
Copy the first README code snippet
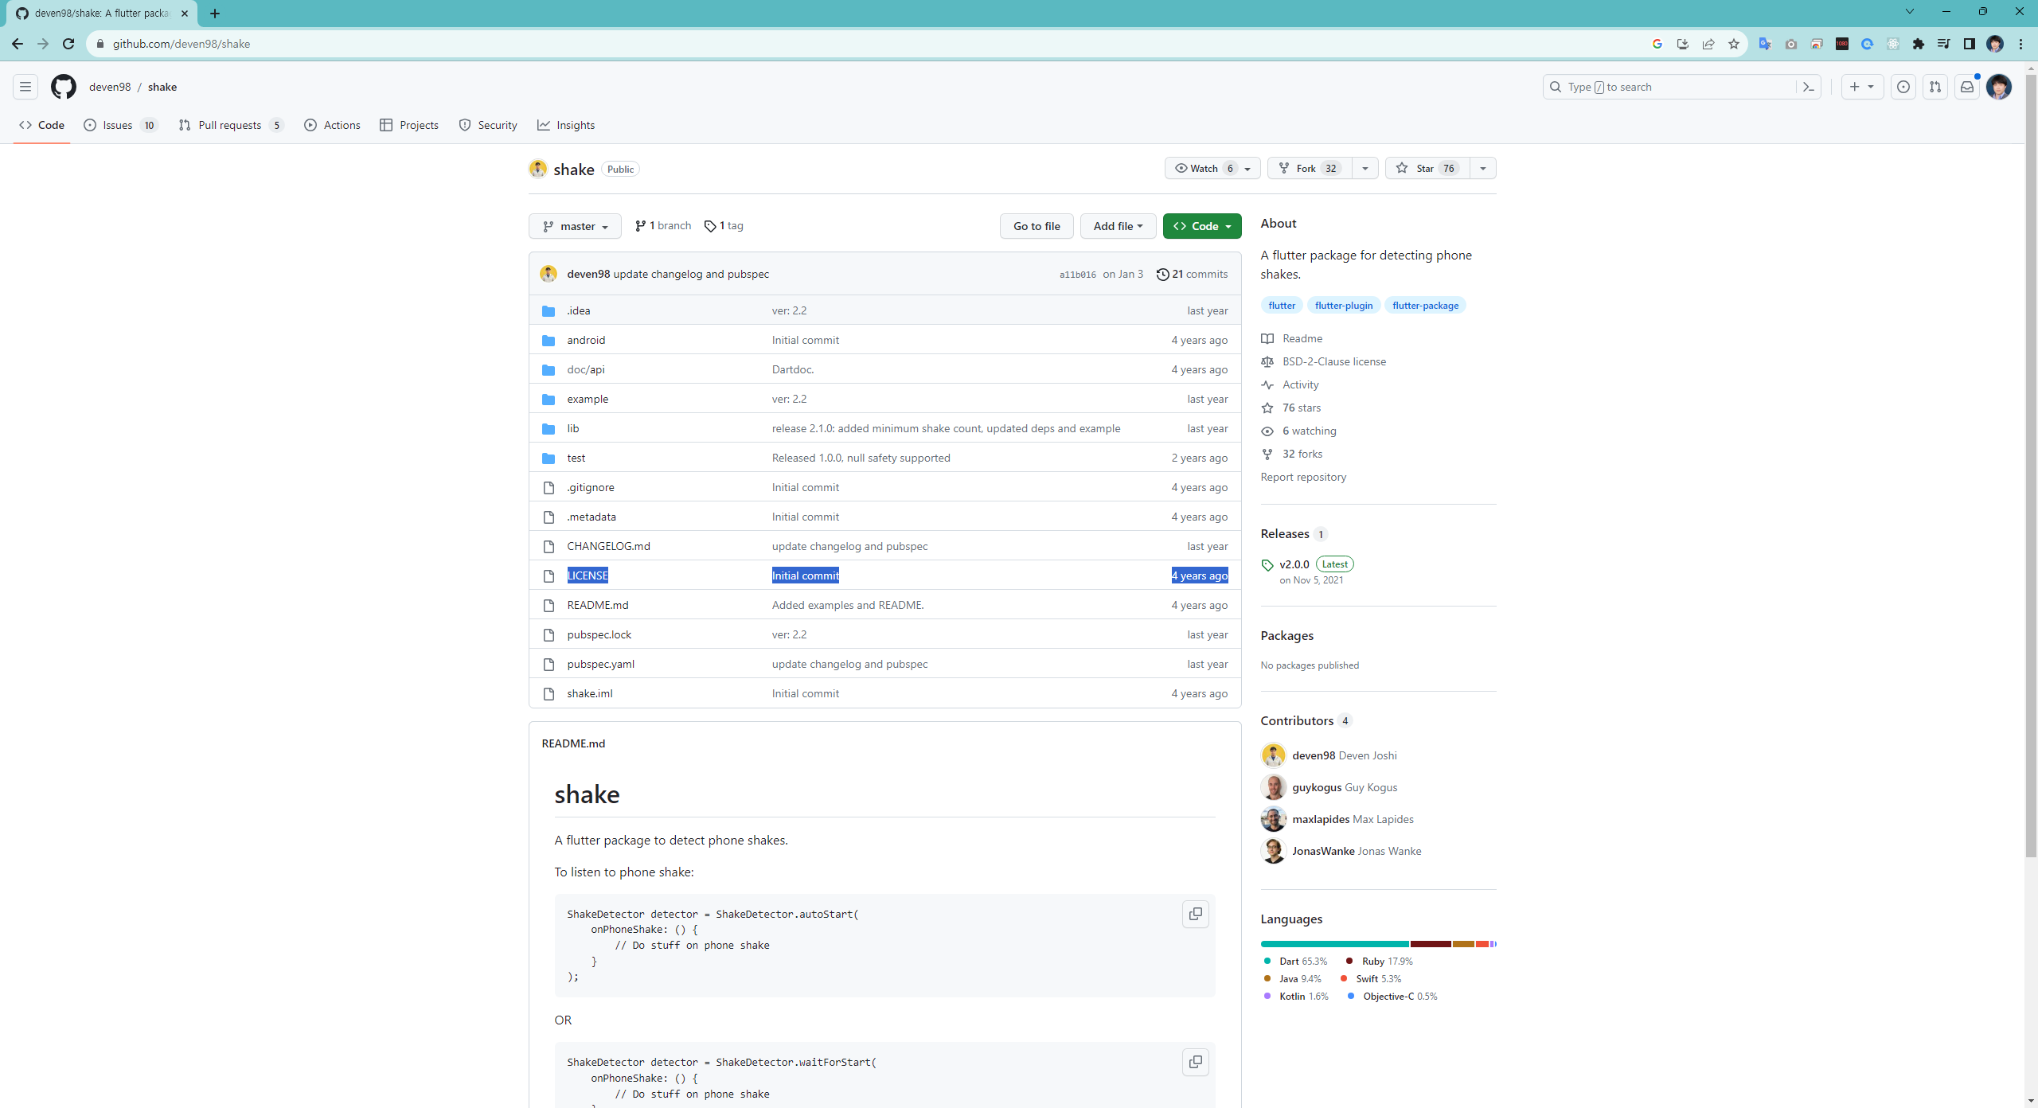click(x=1195, y=914)
